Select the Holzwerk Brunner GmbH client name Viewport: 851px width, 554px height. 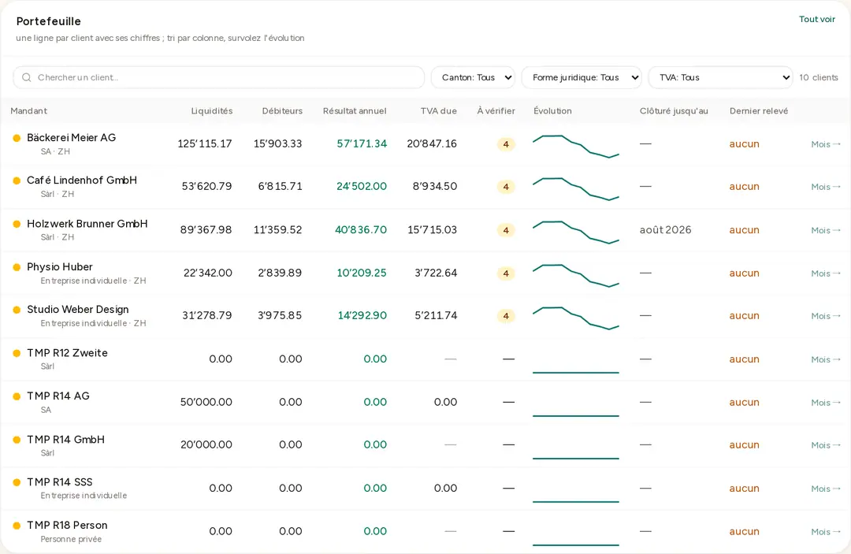tap(87, 224)
